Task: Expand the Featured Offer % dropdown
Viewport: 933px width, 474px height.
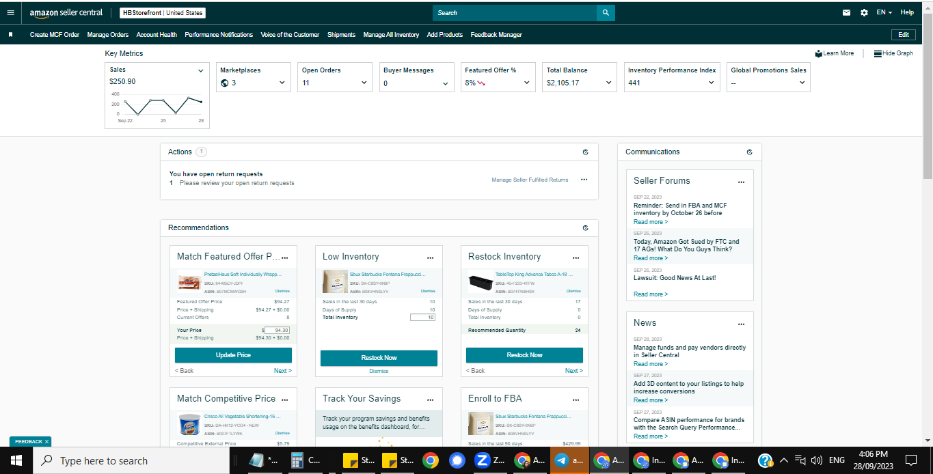Action: coord(527,83)
